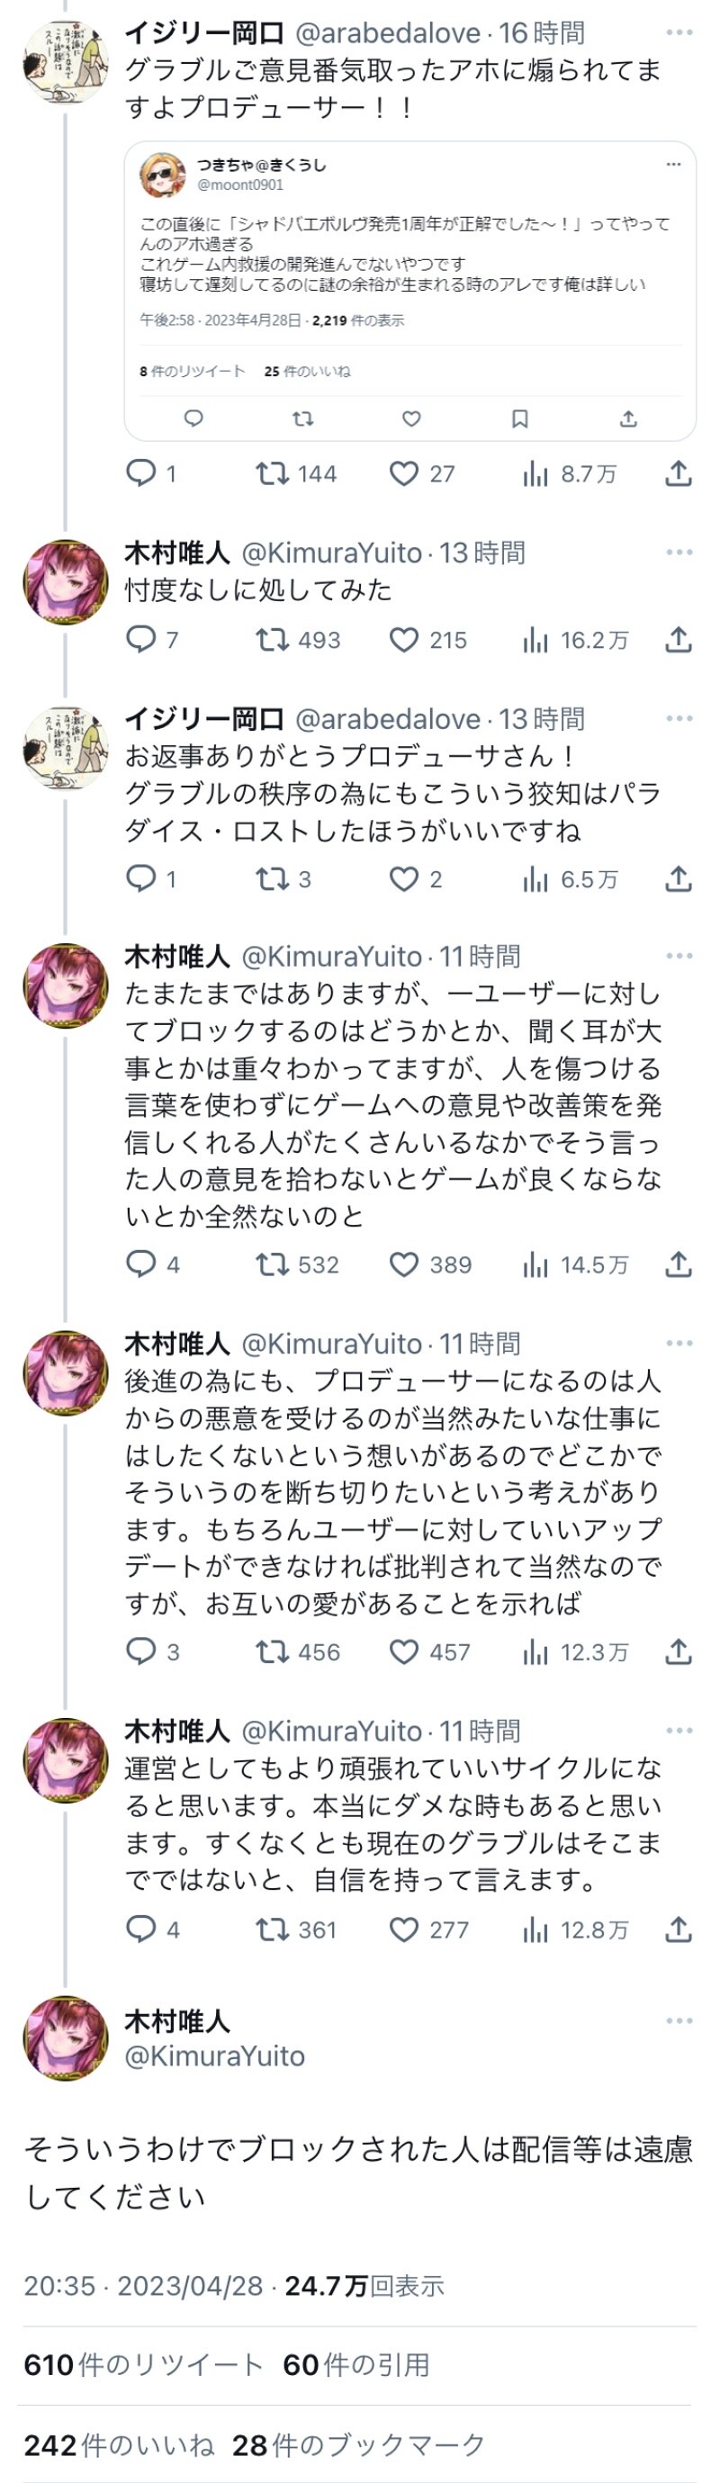Reply to the tweet with 532 retweets
Image resolution: width=720 pixels, height=2483 pixels.
point(141,1264)
